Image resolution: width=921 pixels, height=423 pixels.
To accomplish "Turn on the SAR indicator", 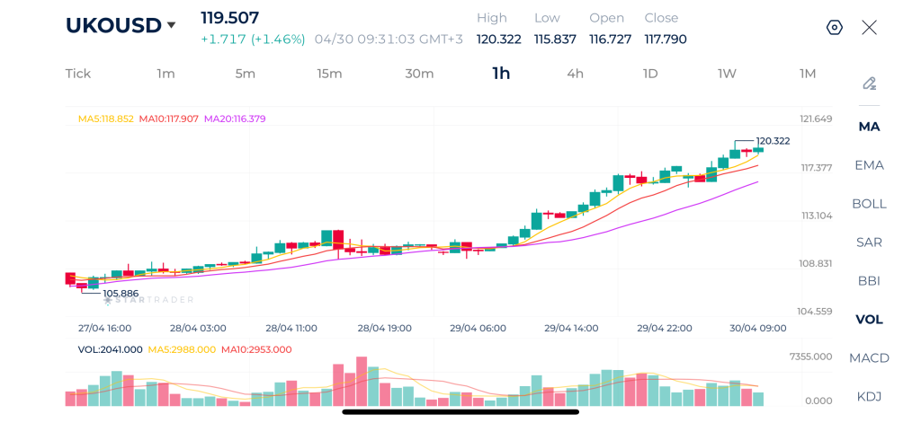I will pos(869,242).
